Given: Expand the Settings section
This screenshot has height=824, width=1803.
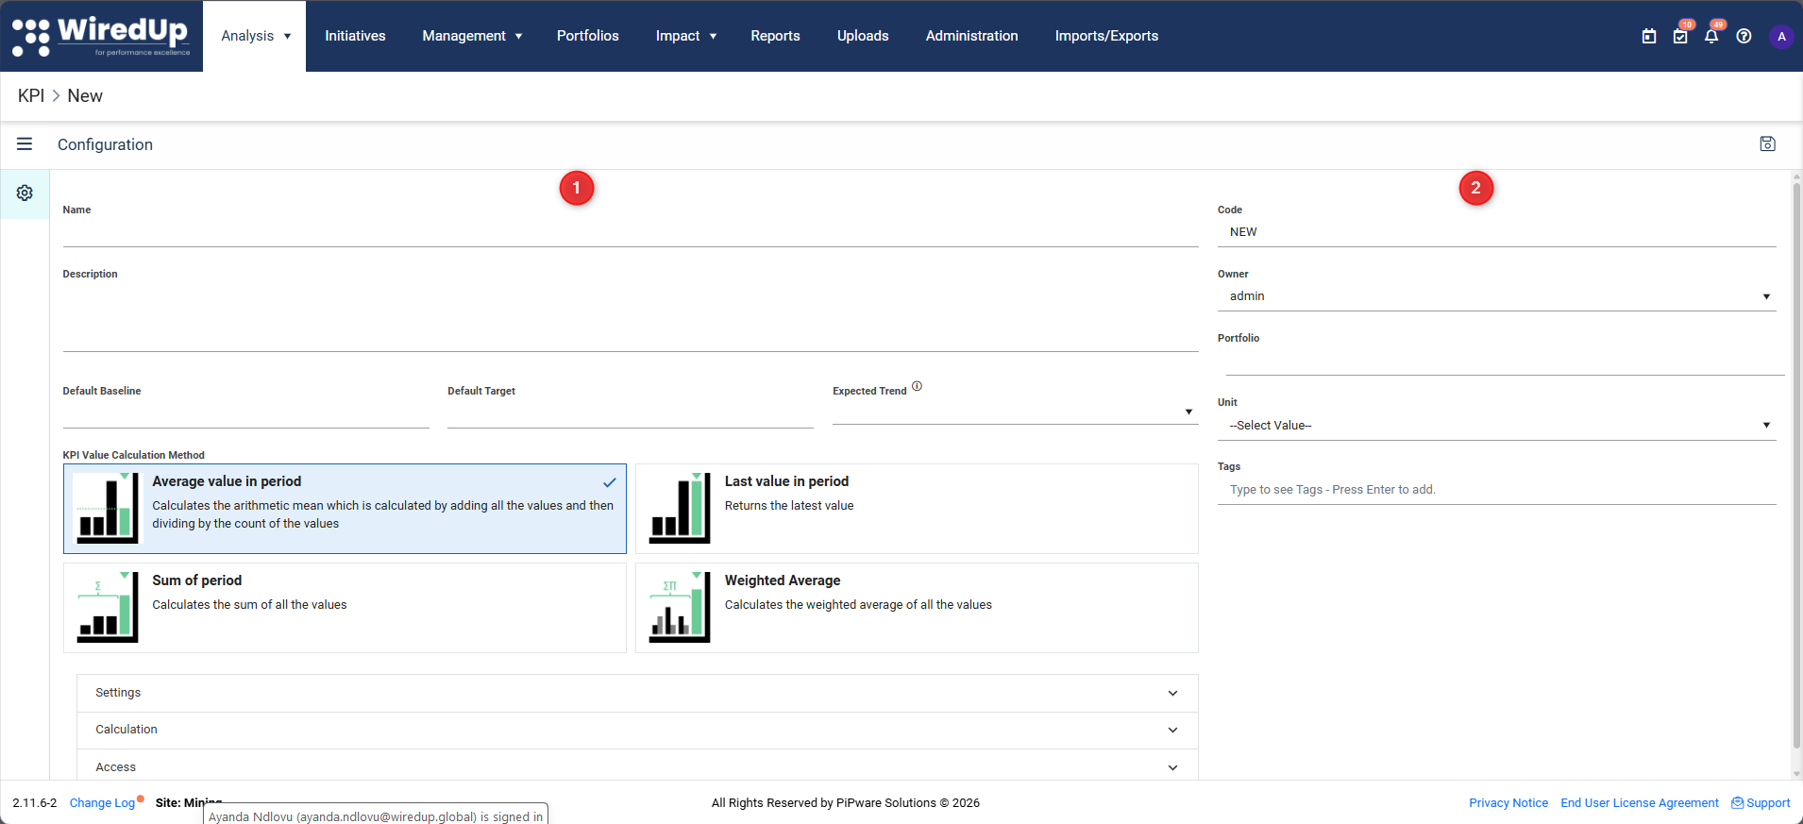Looking at the screenshot, I should coord(637,693).
